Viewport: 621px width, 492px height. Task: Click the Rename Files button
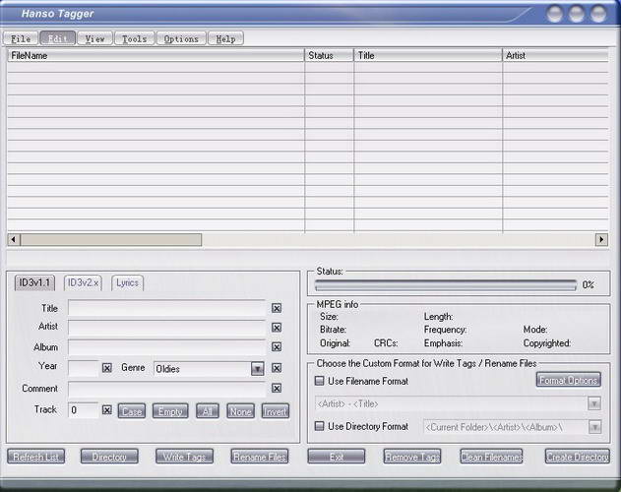(260, 457)
